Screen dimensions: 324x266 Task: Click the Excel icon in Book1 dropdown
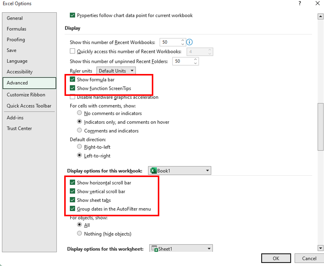154,171
